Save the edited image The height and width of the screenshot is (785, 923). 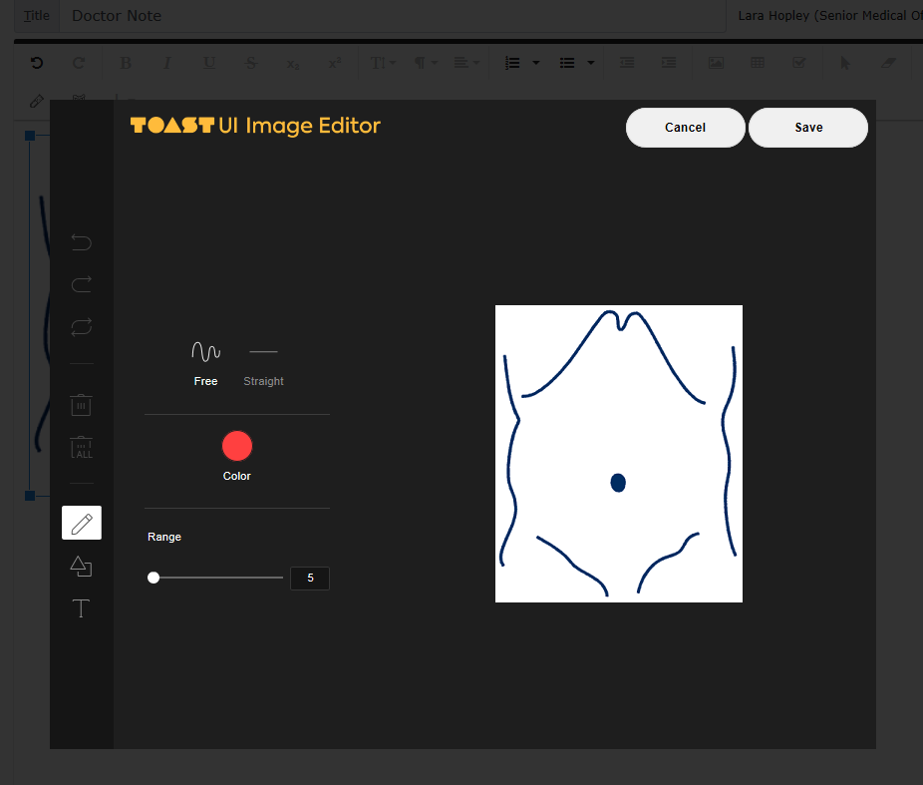tap(808, 128)
